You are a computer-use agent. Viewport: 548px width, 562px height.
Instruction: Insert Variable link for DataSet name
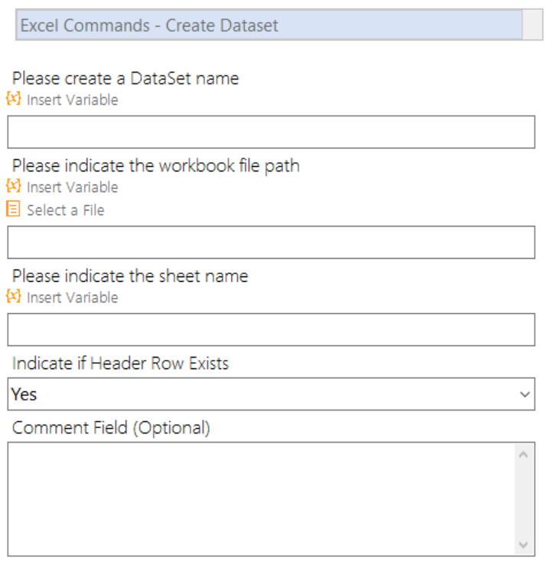(x=73, y=100)
